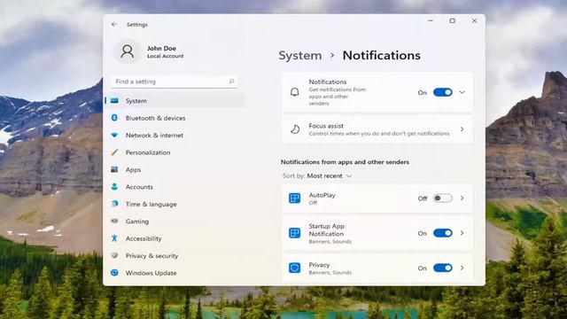The width and height of the screenshot is (567, 319).
Task: Click the System monitor icon in sidebar
Action: coord(114,100)
